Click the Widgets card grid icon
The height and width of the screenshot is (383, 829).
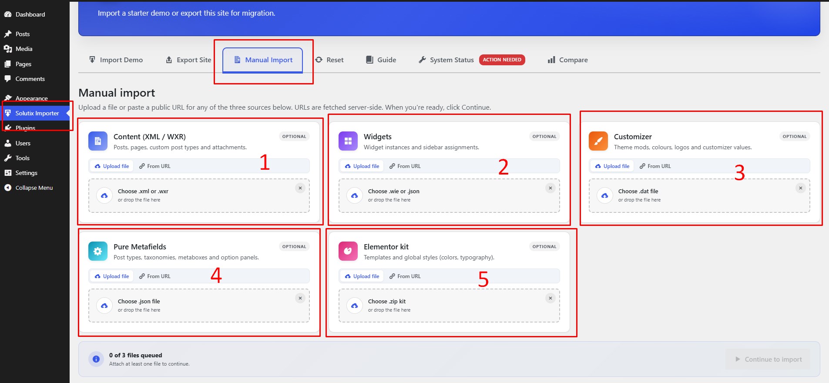tap(348, 141)
